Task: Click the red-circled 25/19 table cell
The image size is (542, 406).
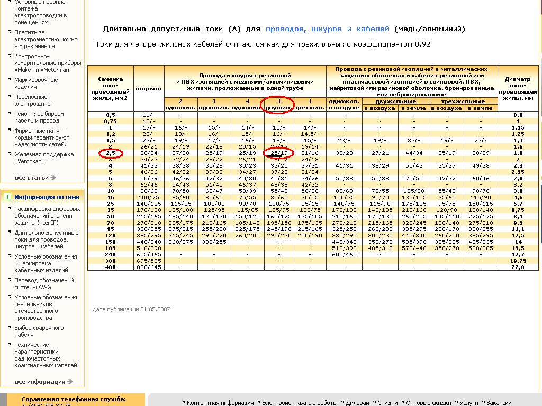Action: click(279, 153)
